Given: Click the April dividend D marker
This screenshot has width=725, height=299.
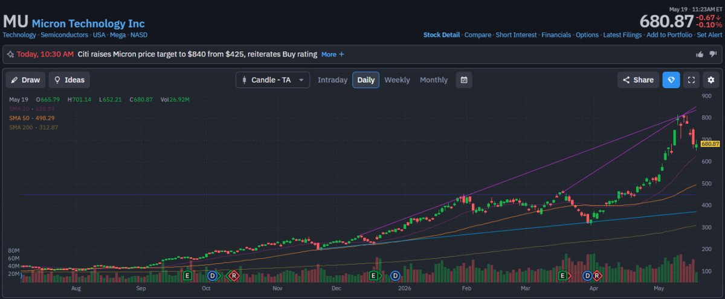Looking at the screenshot, I should (x=586, y=275).
